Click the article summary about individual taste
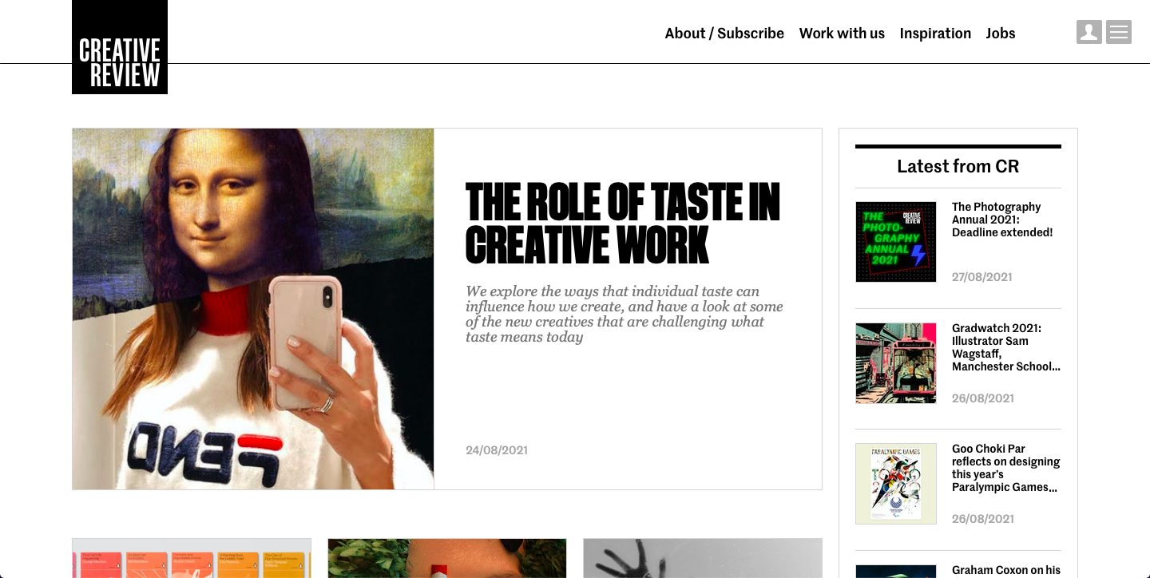The width and height of the screenshot is (1150, 578). (x=625, y=314)
